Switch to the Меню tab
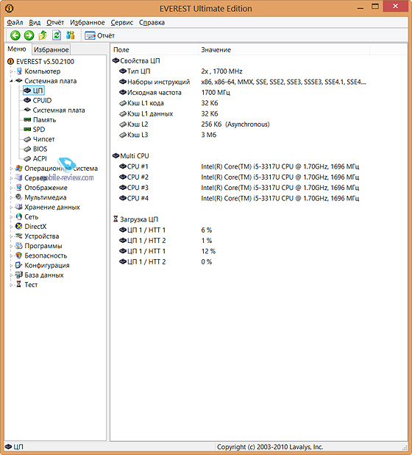 point(17,49)
